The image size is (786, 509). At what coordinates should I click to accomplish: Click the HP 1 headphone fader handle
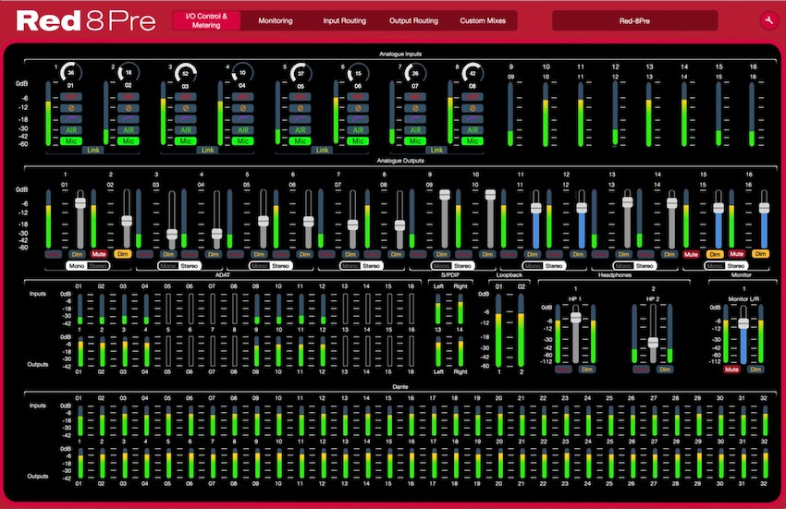575,318
